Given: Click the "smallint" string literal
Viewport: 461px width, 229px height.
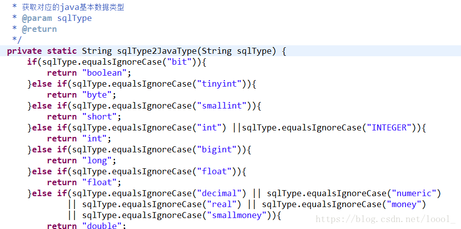Looking at the screenshot, I should [x=222, y=106].
